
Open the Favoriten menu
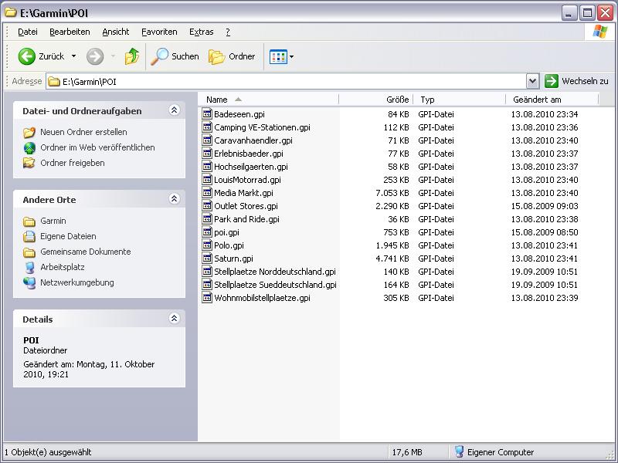click(x=159, y=32)
